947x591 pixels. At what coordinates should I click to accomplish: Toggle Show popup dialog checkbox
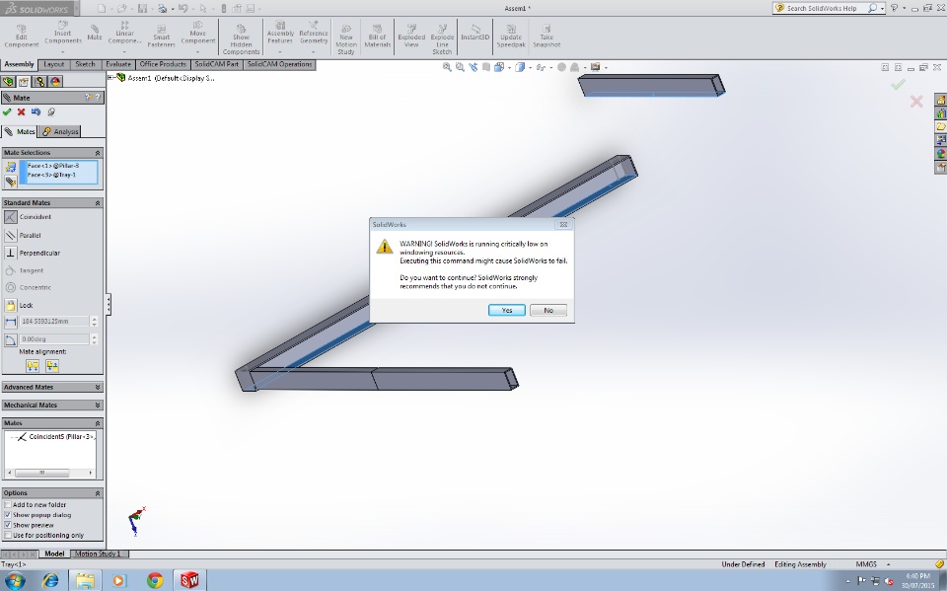pyautogui.click(x=8, y=515)
